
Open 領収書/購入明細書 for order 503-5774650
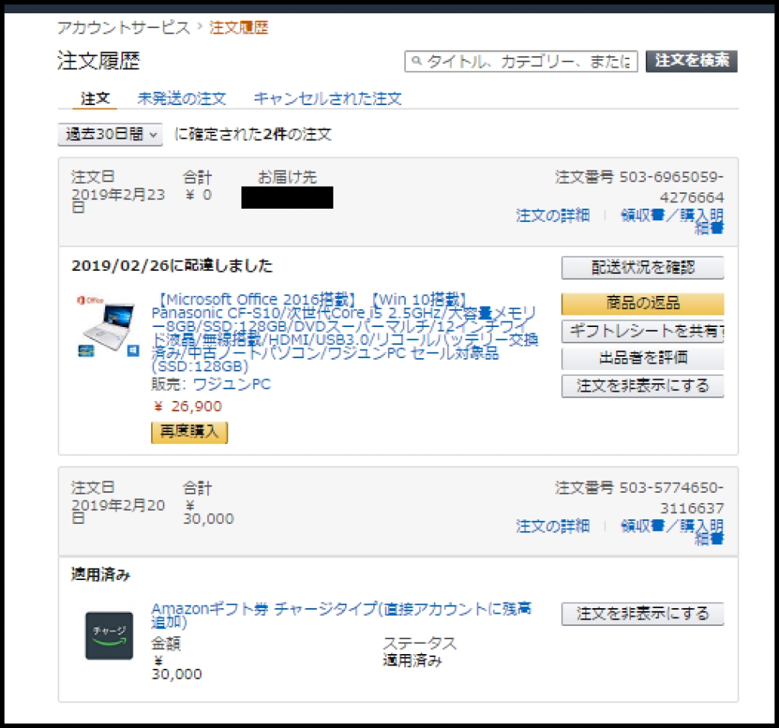673,531
